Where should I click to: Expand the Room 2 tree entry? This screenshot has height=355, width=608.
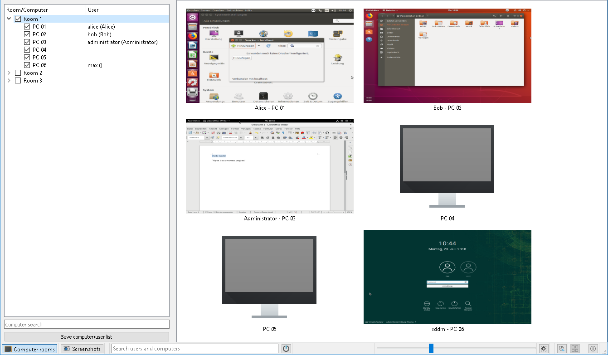click(8, 73)
